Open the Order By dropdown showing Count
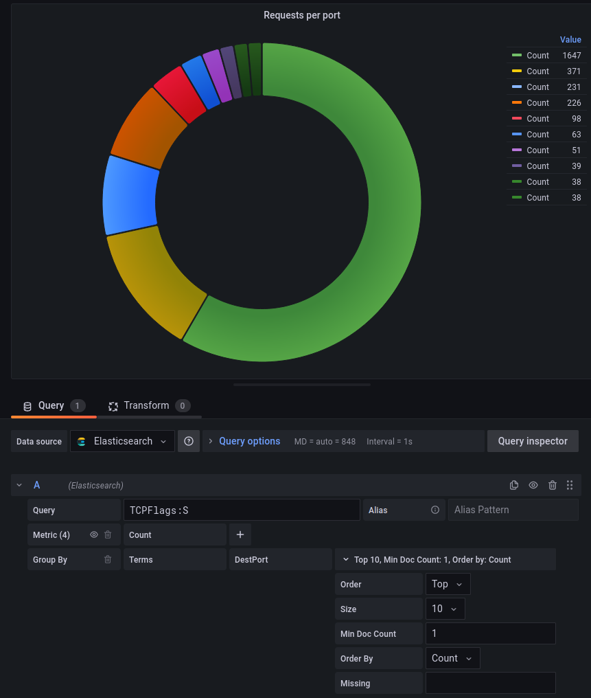Screen dimensions: 591x698 [x=452, y=658]
